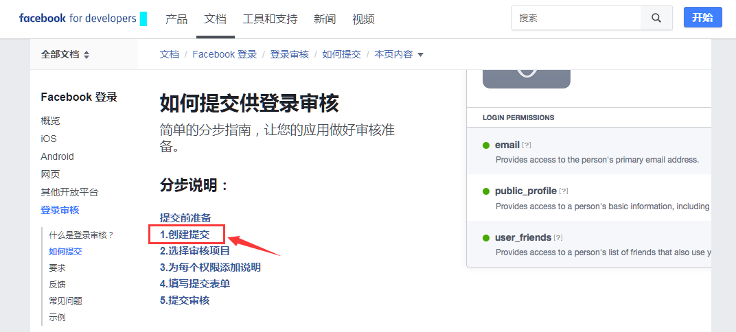This screenshot has width=736, height=332.
Task: Click the Facebook 登录 breadcrumb link
Action: [x=225, y=54]
